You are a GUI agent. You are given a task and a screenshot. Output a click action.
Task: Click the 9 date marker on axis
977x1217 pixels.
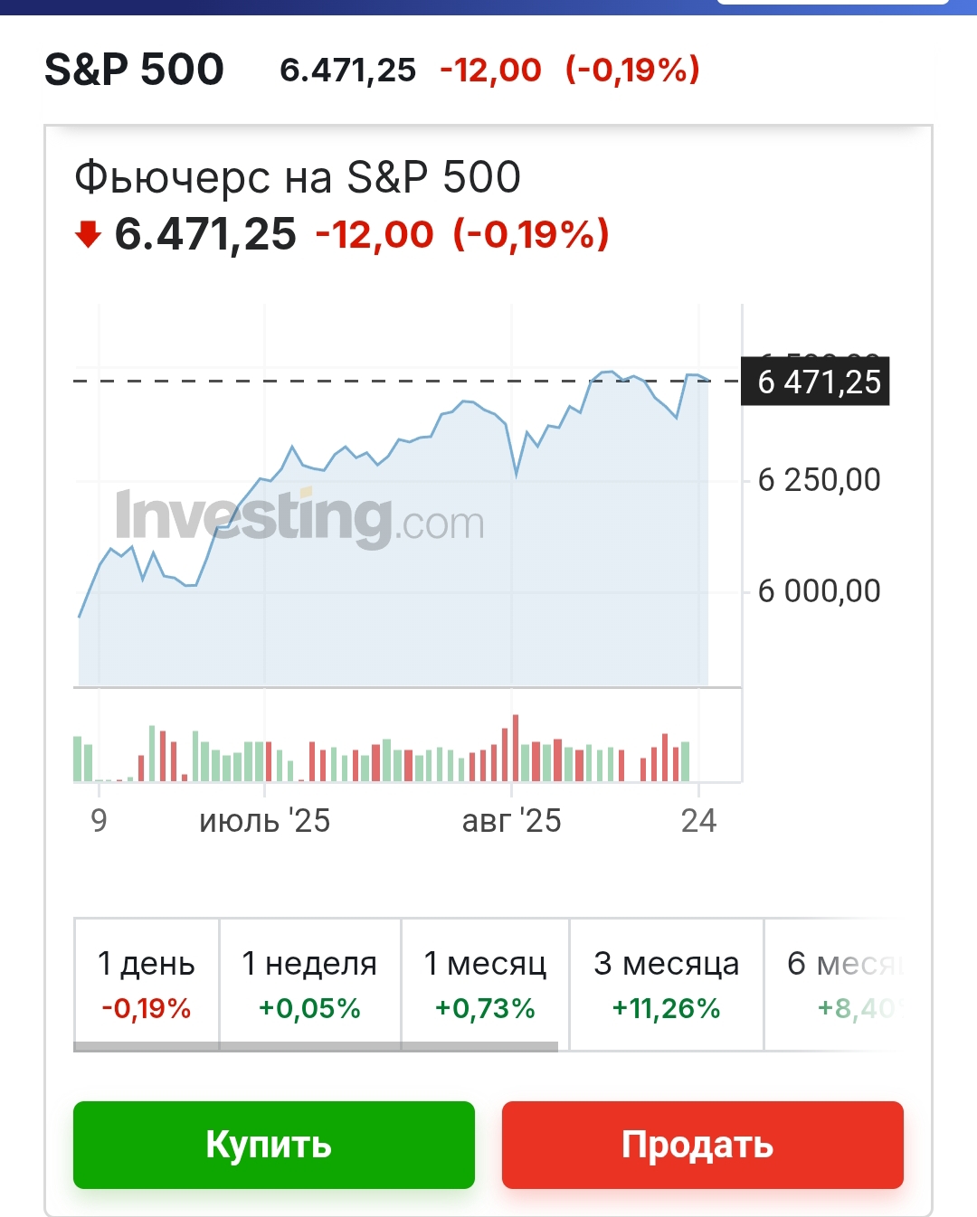(x=99, y=821)
